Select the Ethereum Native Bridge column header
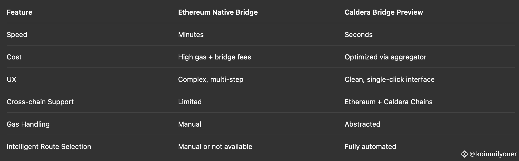519x161 pixels. point(218,12)
